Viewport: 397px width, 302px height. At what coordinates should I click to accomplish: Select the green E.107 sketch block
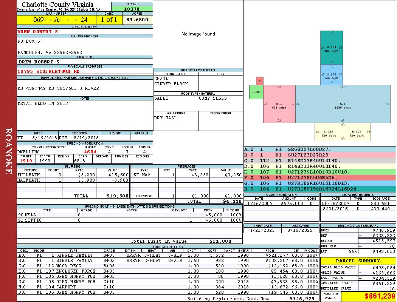coord(256,92)
